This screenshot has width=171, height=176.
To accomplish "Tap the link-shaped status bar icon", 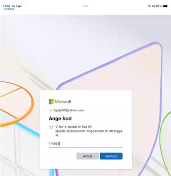I will (149, 6).
